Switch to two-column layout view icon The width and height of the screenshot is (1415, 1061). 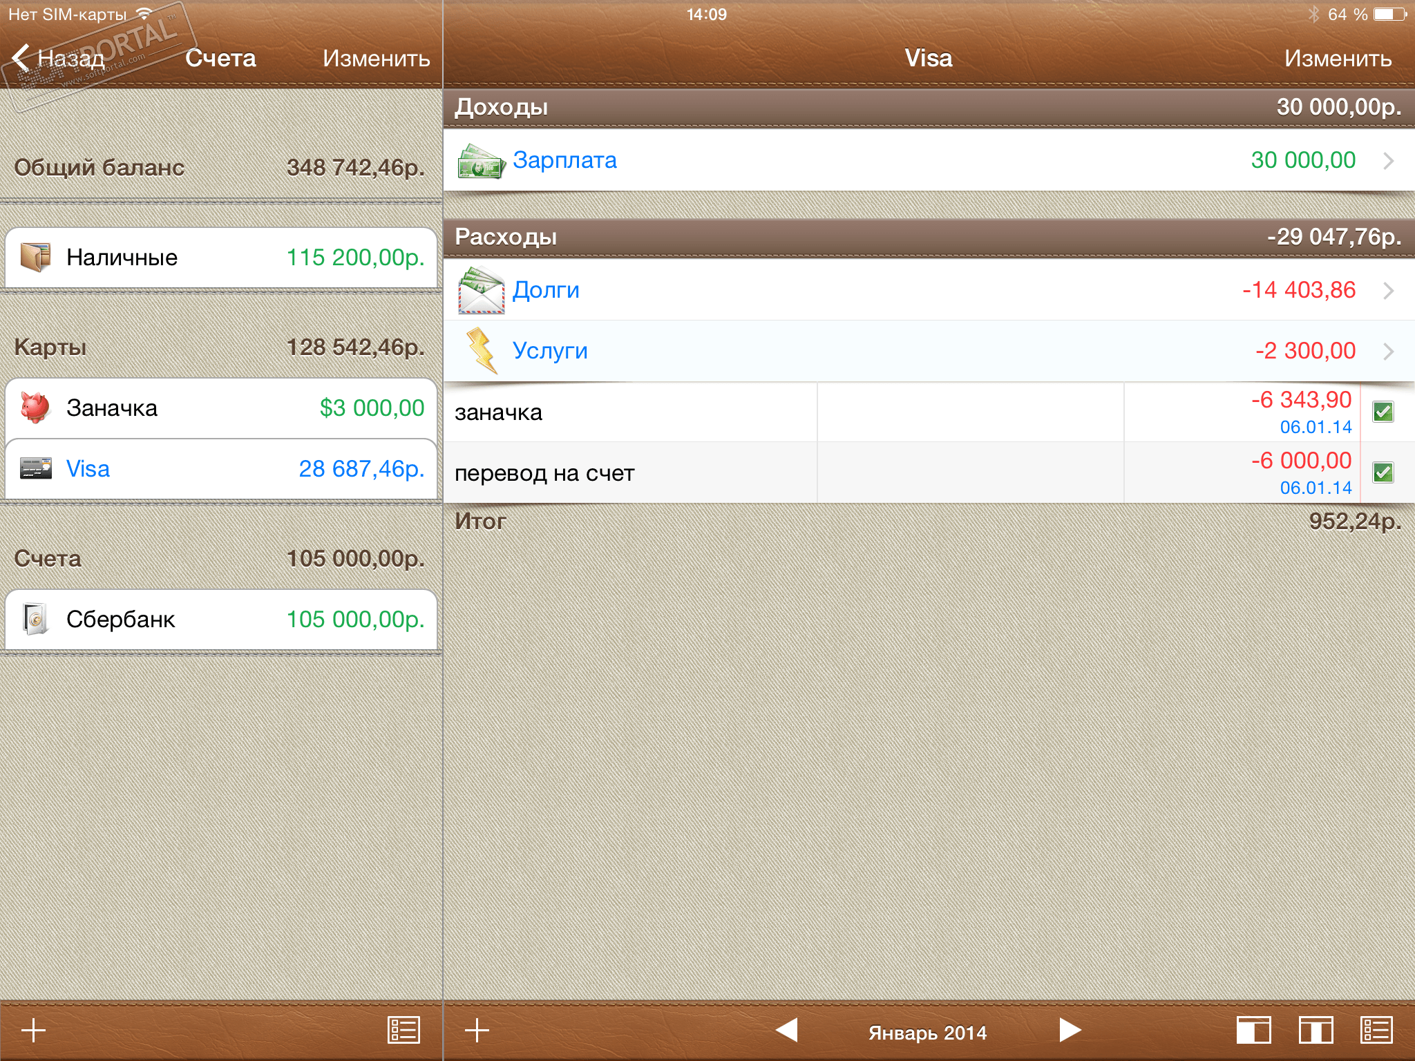(1316, 1030)
